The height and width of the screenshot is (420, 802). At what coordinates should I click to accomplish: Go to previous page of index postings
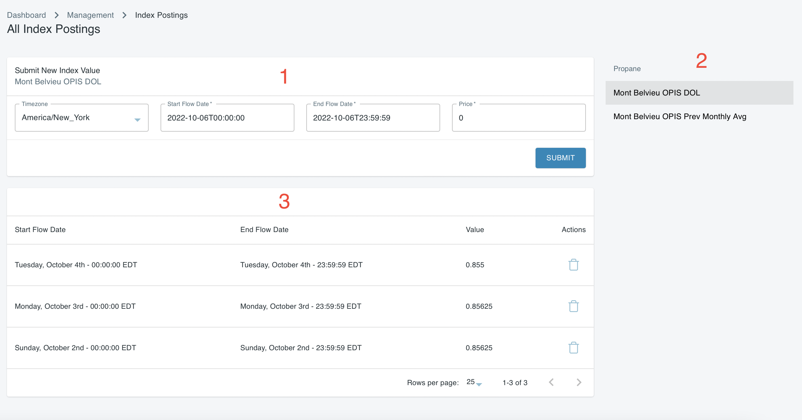coord(551,382)
